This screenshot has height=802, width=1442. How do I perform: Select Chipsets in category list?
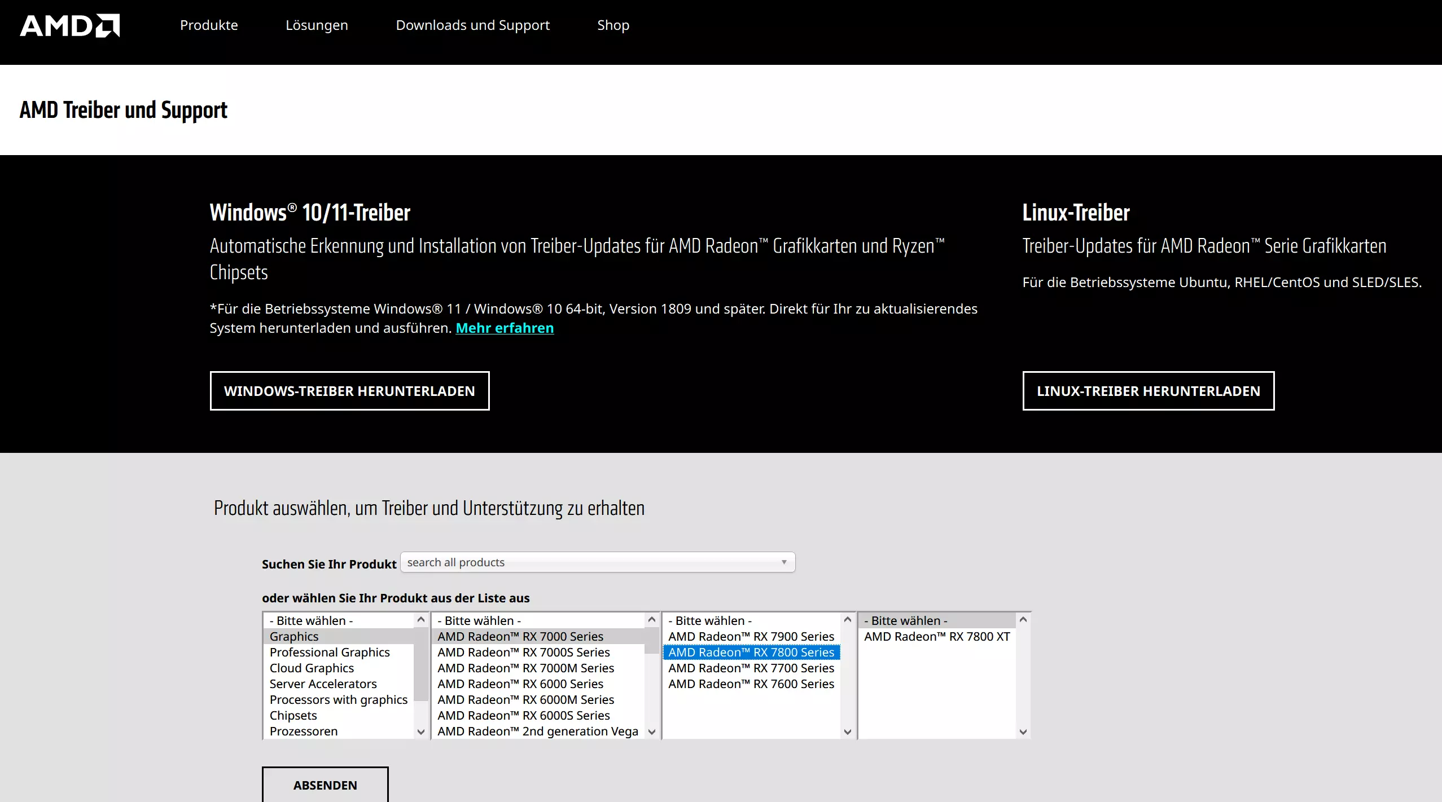[x=339, y=715]
